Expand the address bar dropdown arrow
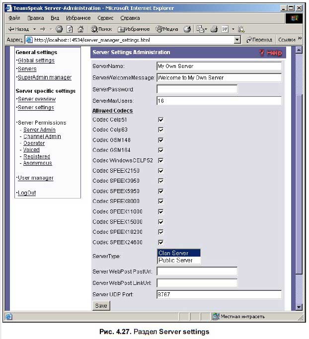The height and width of the screenshot is (339, 309). (237, 40)
